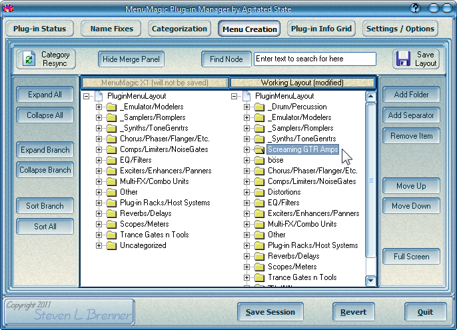Click the Collapse All button
The image size is (457, 330).
point(45,115)
